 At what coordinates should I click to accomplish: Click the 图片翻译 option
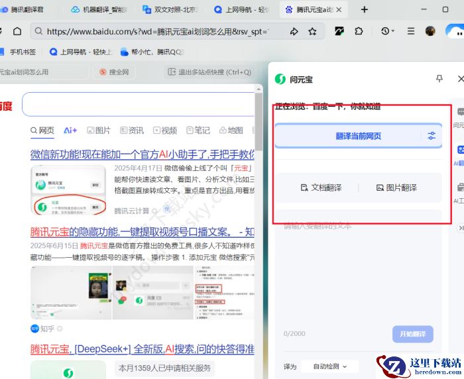[396, 188]
